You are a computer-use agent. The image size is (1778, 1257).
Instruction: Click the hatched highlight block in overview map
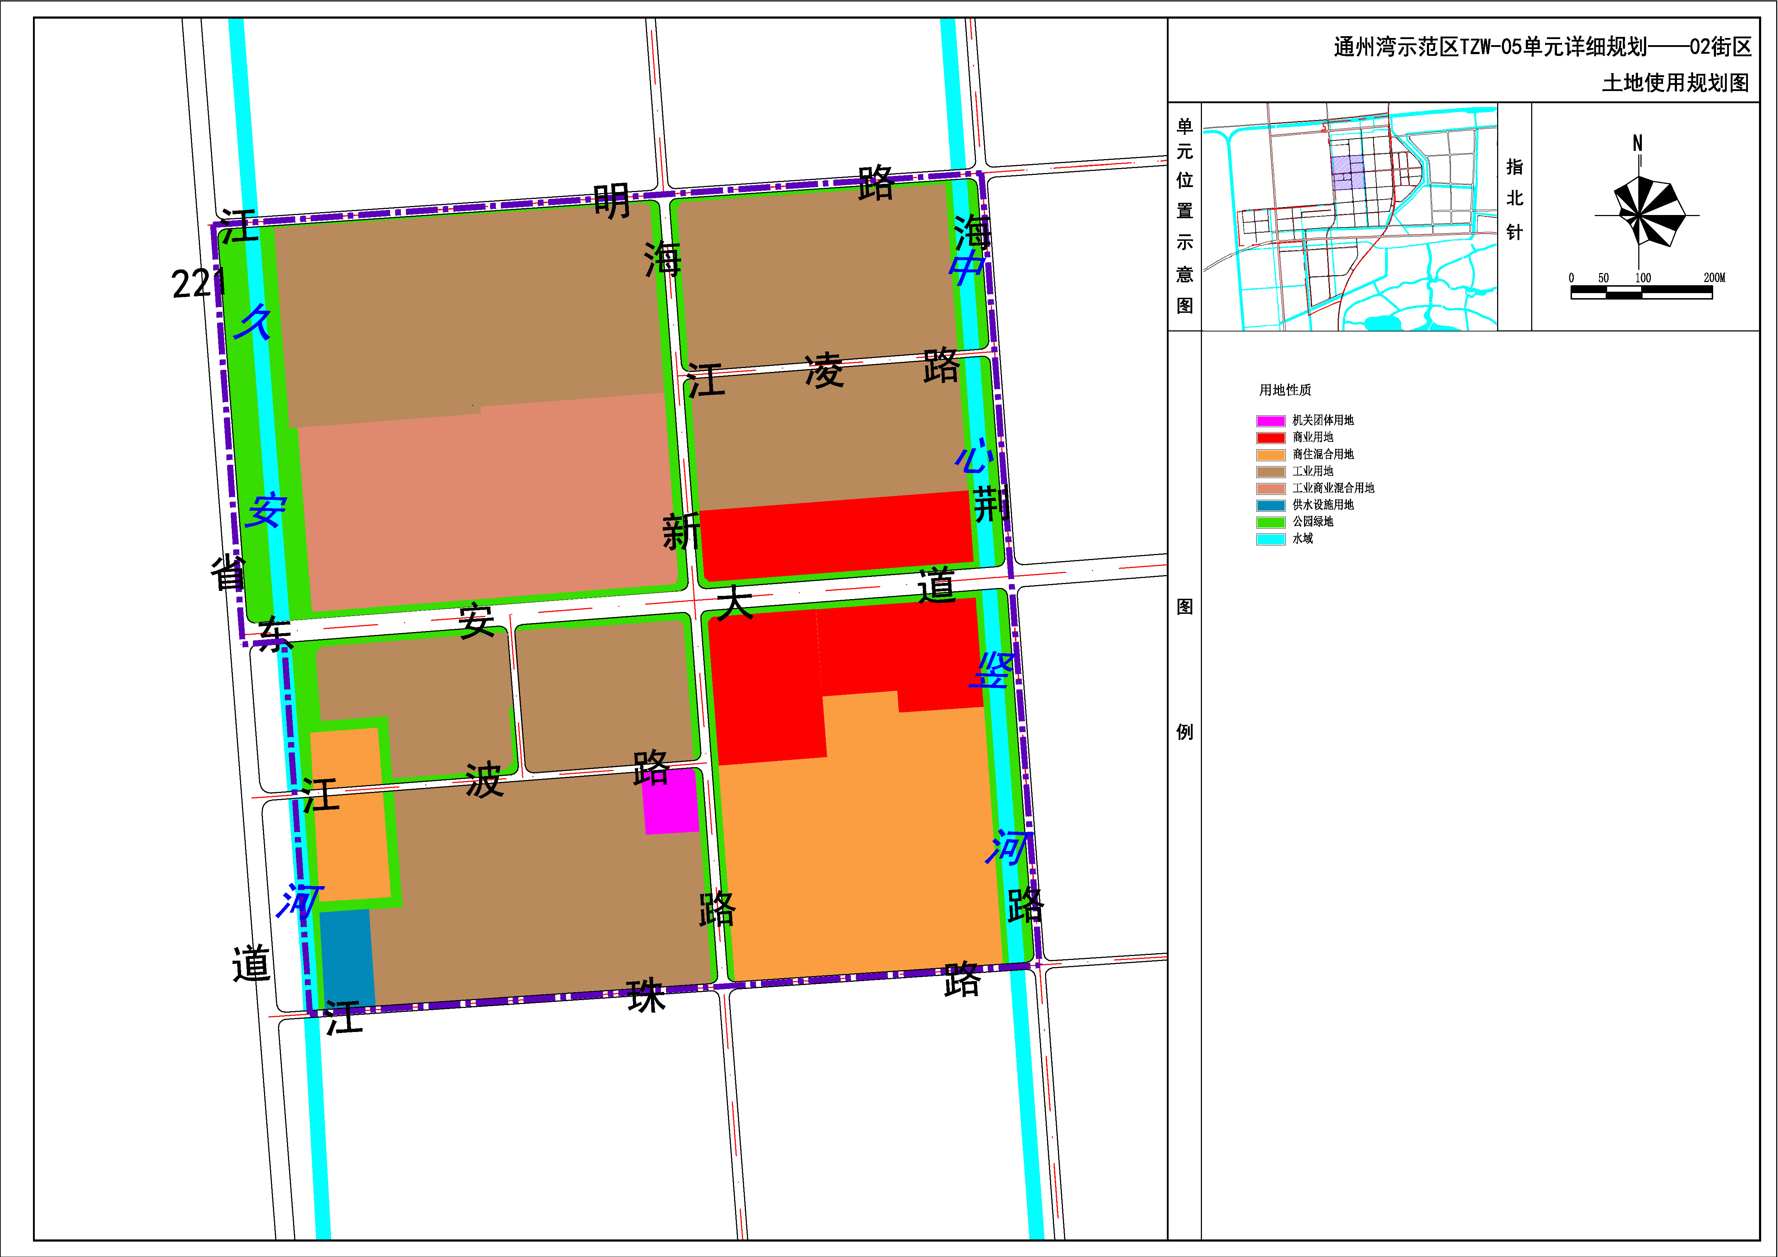[1347, 172]
